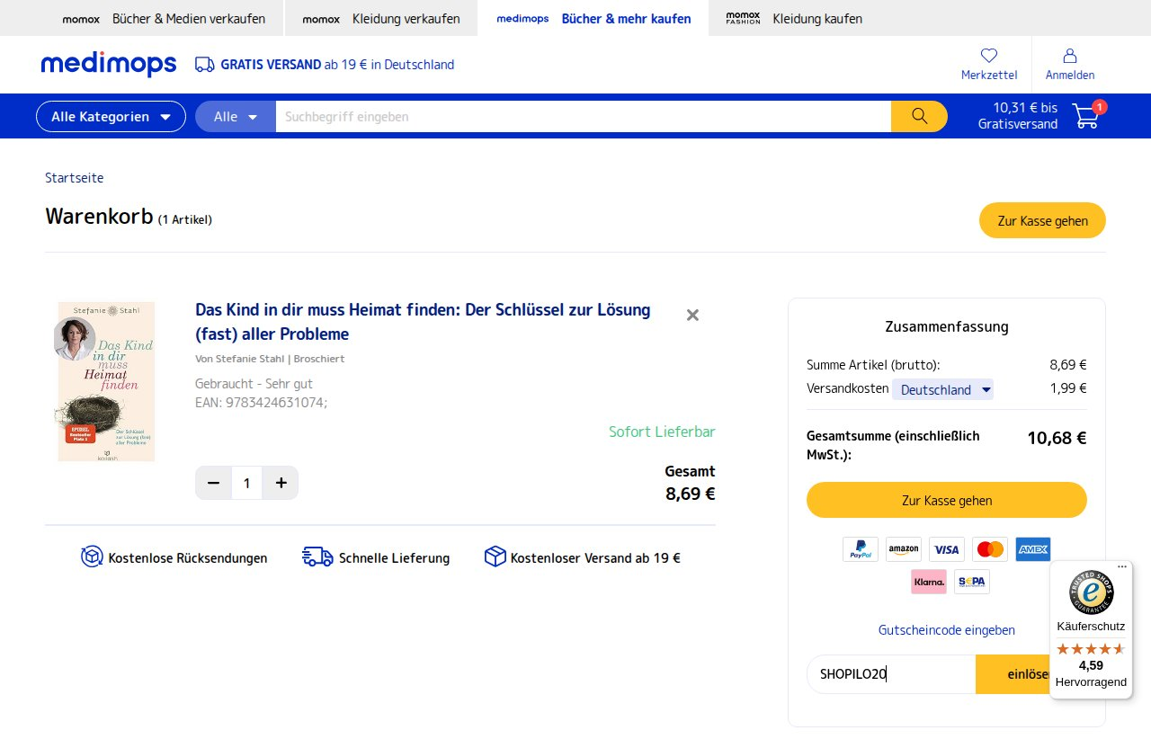This screenshot has height=748, width=1151.
Task: Click the top Zur Kasse gehen button
Action: pos(1042,220)
